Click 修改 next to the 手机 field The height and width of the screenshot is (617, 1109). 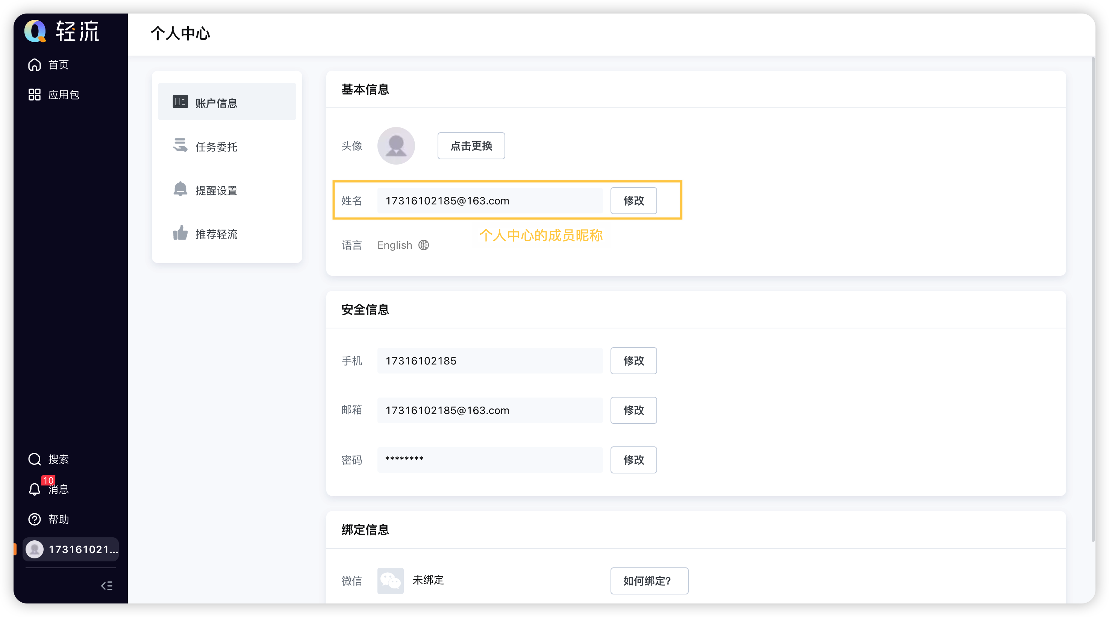[x=633, y=361]
